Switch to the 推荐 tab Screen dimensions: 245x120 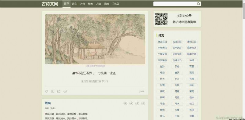pos(66,4)
